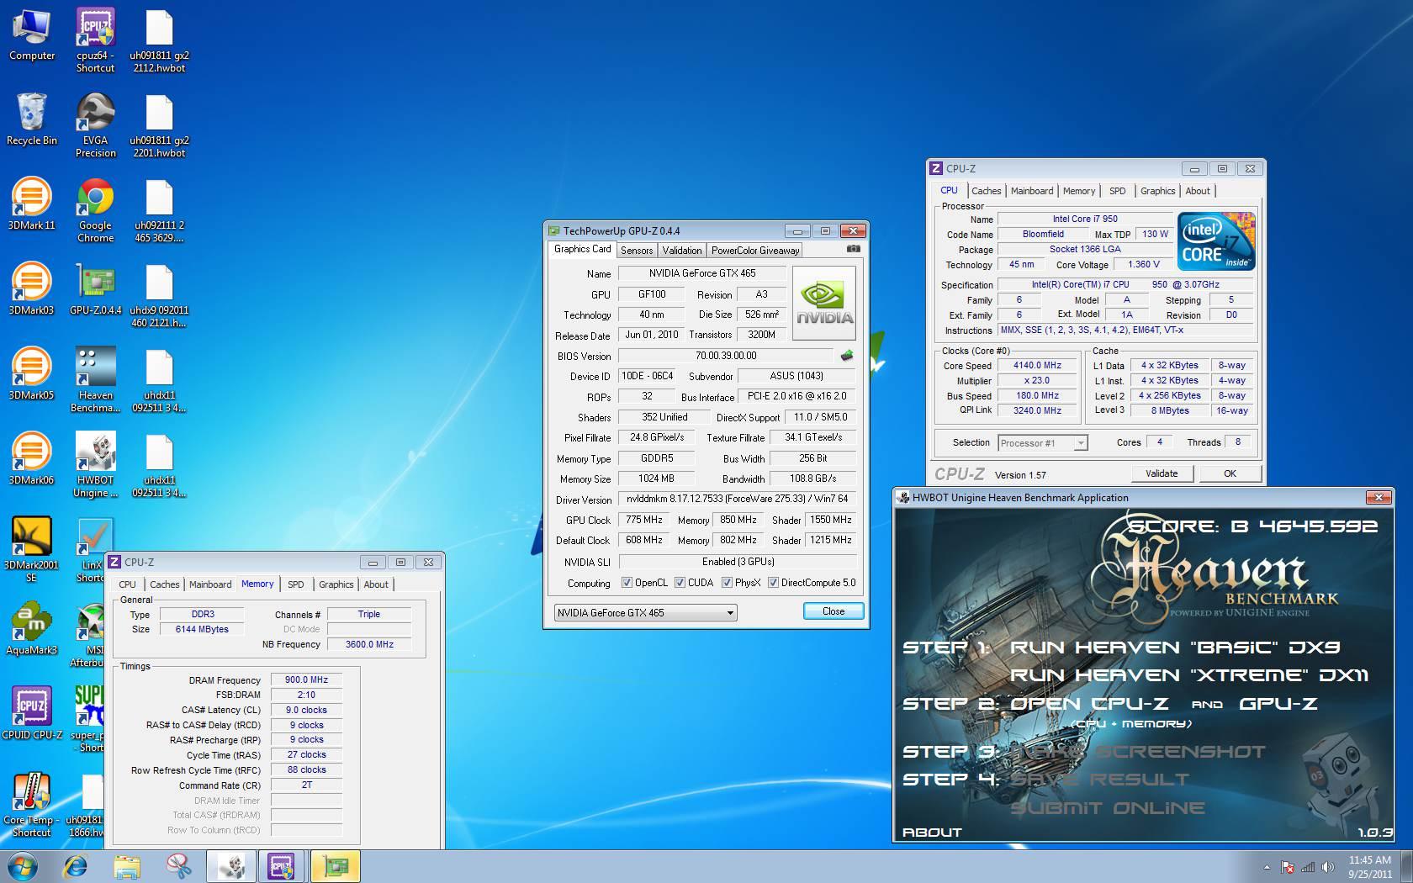
Task: Toggle DirectCompute 5.0 checkbox
Action: tap(773, 583)
